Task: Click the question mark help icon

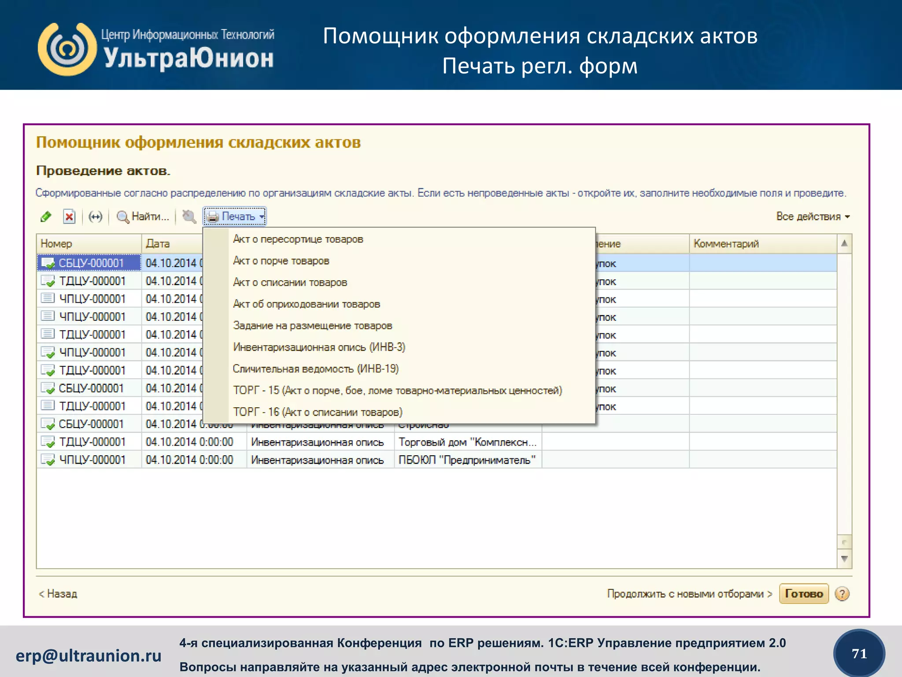Action: (x=842, y=594)
